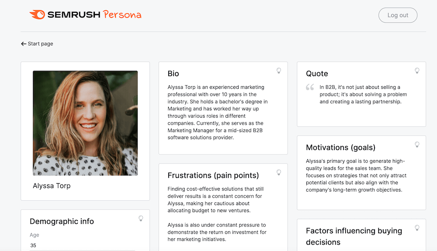Click the frustration paragraph about return on investment
This screenshot has height=251, width=437.
(x=217, y=232)
